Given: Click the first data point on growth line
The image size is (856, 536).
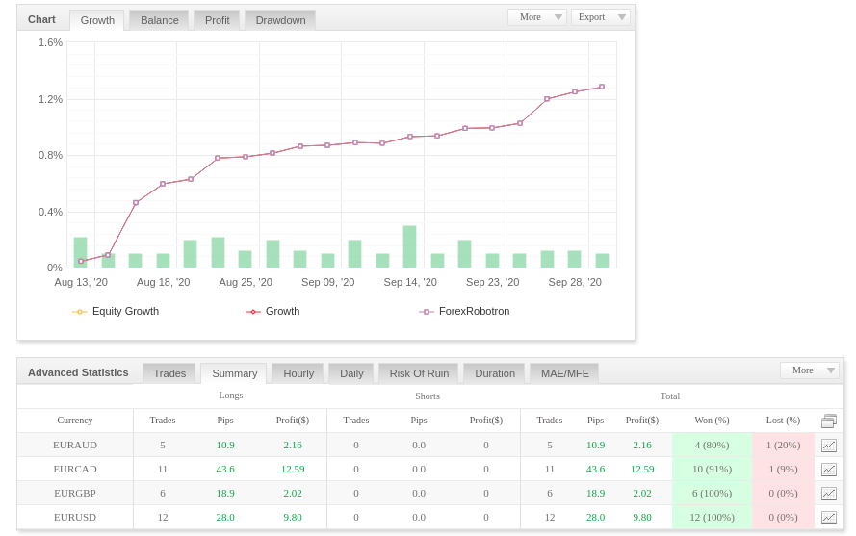Looking at the screenshot, I should (x=81, y=262).
